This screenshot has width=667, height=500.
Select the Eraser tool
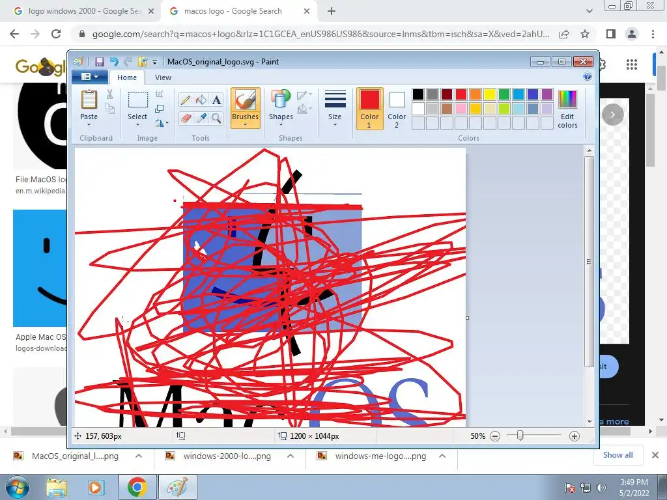186,118
